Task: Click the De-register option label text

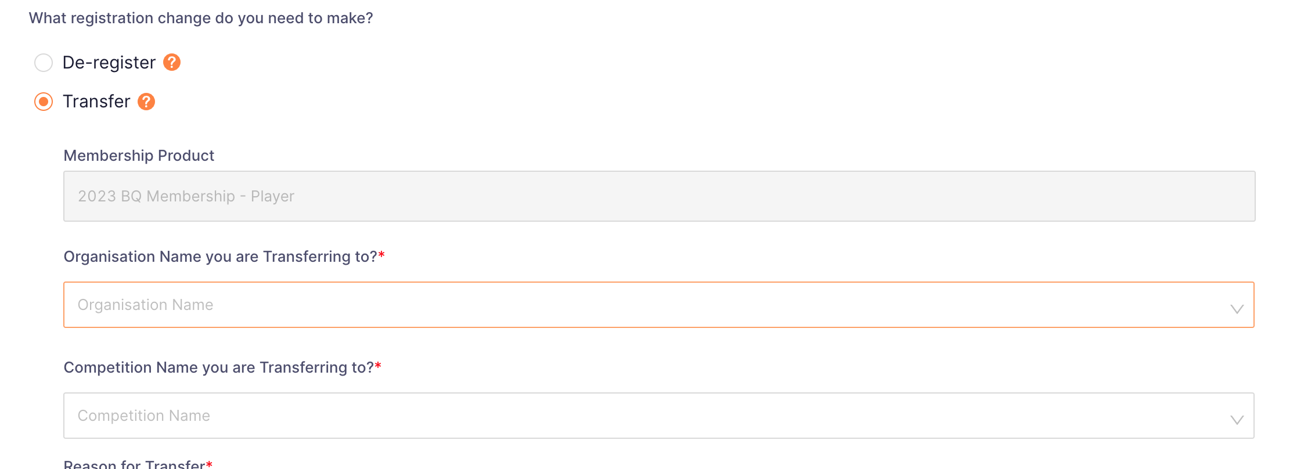Action: (x=109, y=63)
